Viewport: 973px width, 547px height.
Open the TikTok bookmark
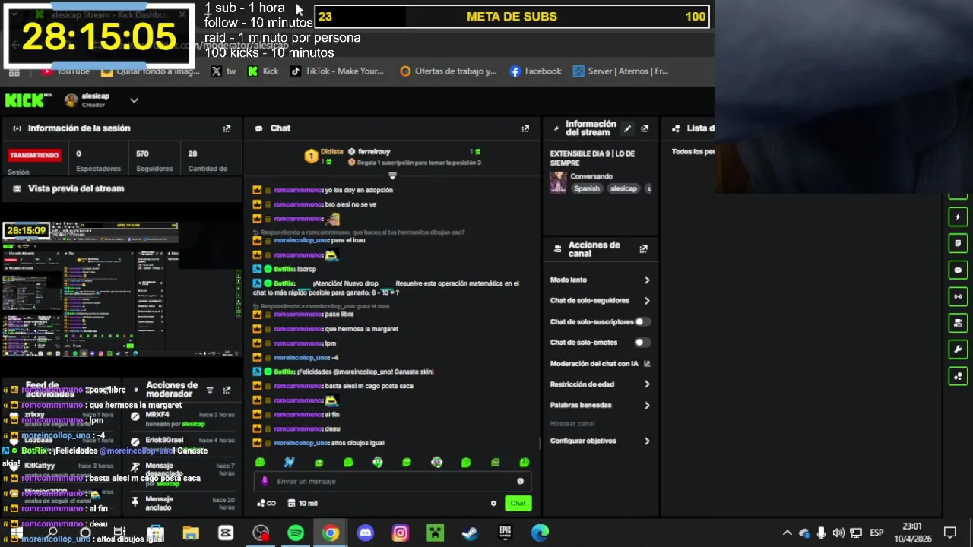tap(337, 71)
